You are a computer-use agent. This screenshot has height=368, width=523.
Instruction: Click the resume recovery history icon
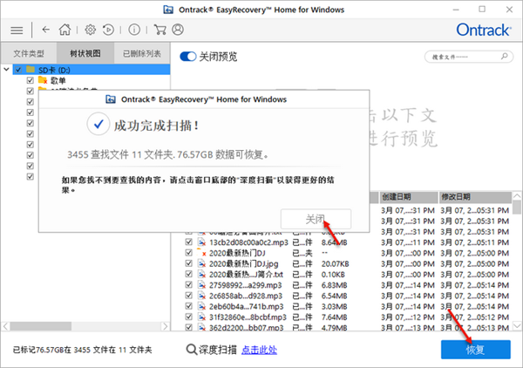pos(108,30)
